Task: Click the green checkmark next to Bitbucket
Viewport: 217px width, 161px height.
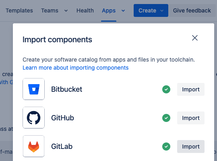Action: coord(166,89)
